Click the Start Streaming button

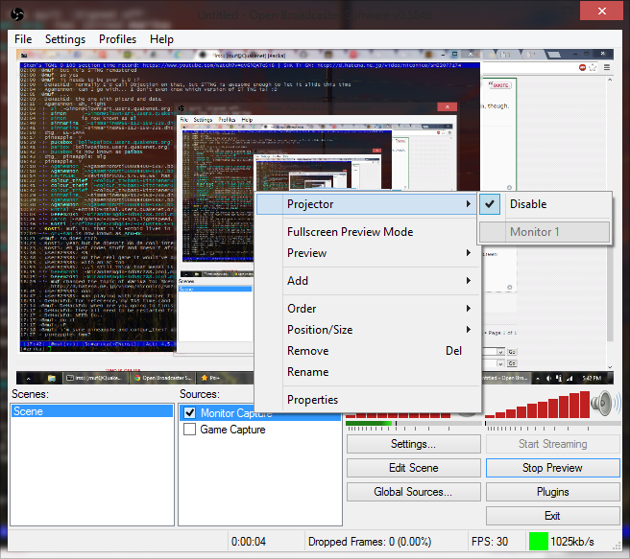(x=552, y=444)
